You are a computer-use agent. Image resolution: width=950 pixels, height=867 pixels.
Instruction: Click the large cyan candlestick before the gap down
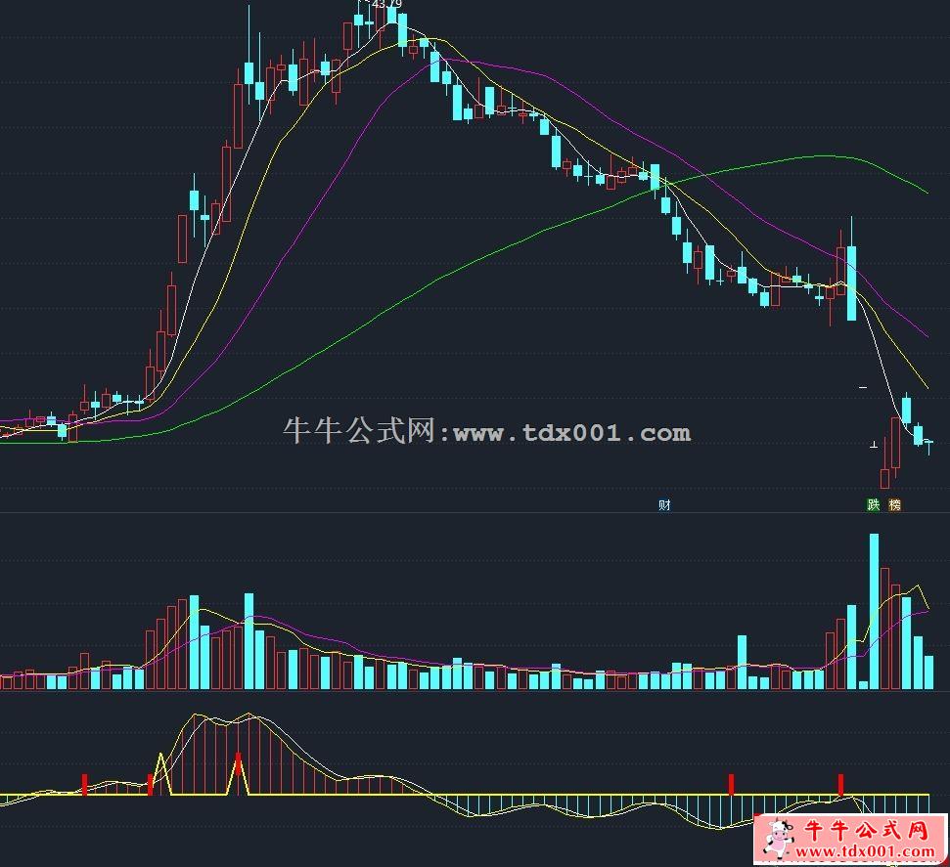[851, 283]
